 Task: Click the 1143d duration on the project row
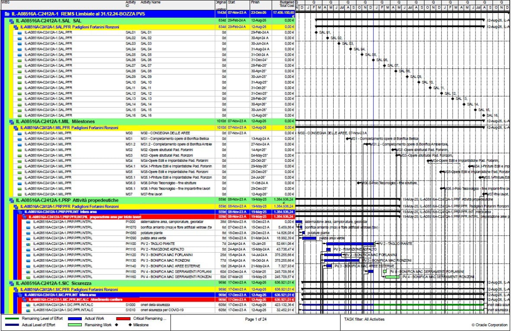pyautogui.click(x=221, y=13)
